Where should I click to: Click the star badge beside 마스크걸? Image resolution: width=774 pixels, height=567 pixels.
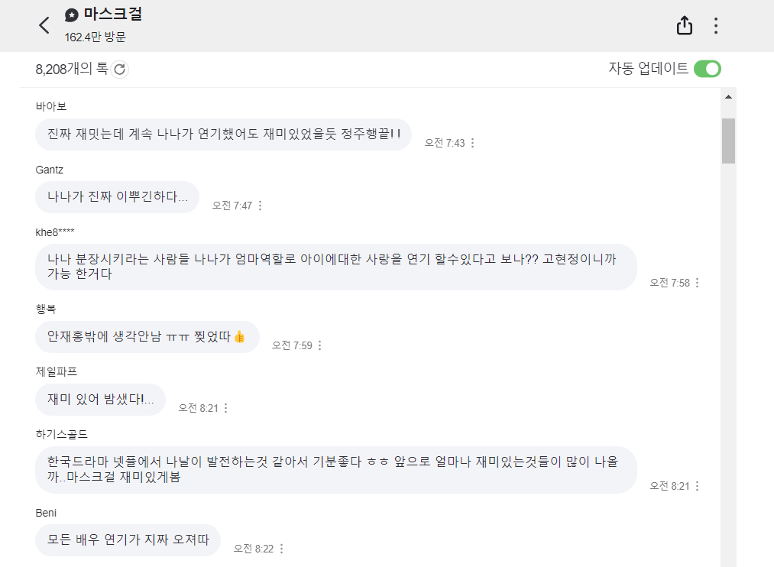(x=72, y=15)
